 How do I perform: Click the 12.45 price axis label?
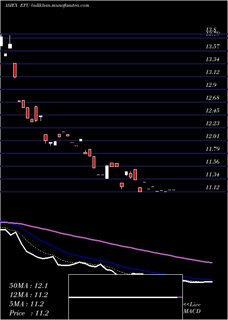[x=213, y=111]
